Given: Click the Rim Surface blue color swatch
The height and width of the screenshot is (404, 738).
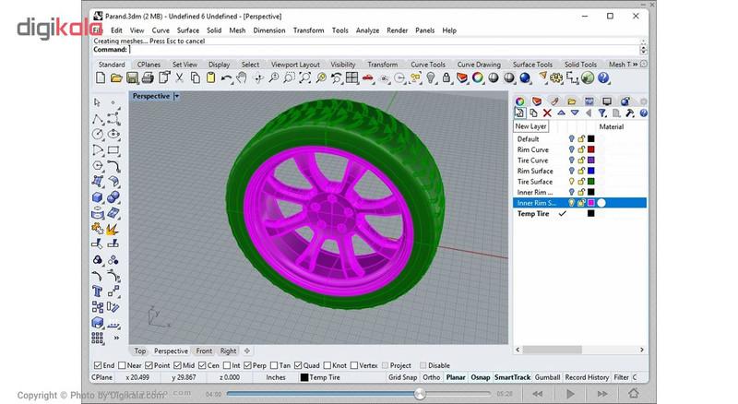Looking at the screenshot, I should [x=591, y=171].
